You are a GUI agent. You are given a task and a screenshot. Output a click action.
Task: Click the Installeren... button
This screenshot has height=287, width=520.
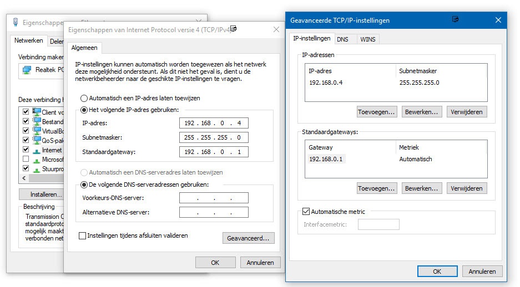[42, 194]
